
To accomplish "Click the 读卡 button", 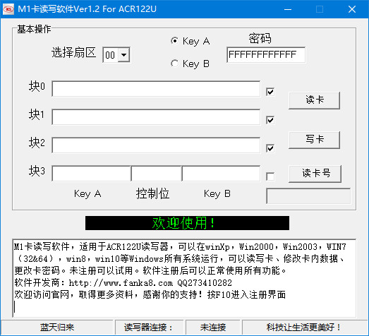I will tap(315, 100).
